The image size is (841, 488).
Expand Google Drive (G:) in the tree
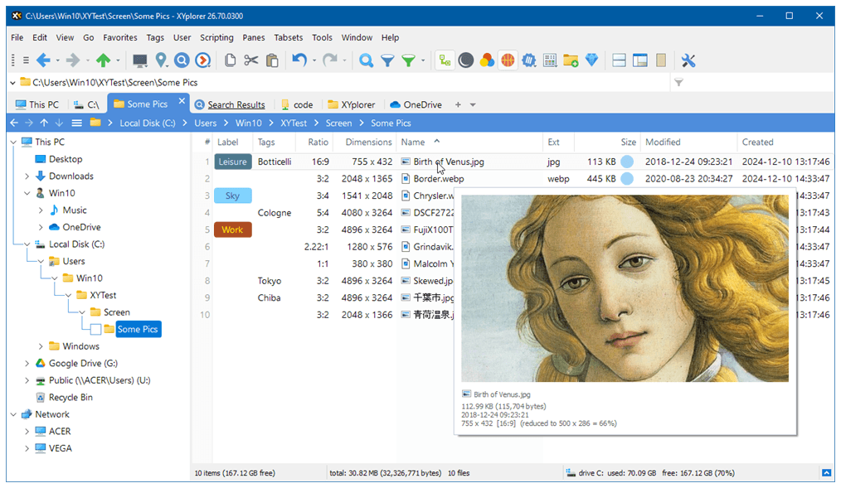[x=26, y=363]
